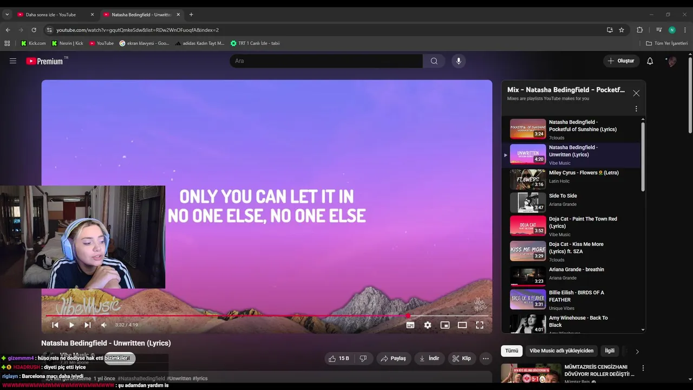
Task: Close the Daha sonra izle browser tab
Action: (x=92, y=15)
